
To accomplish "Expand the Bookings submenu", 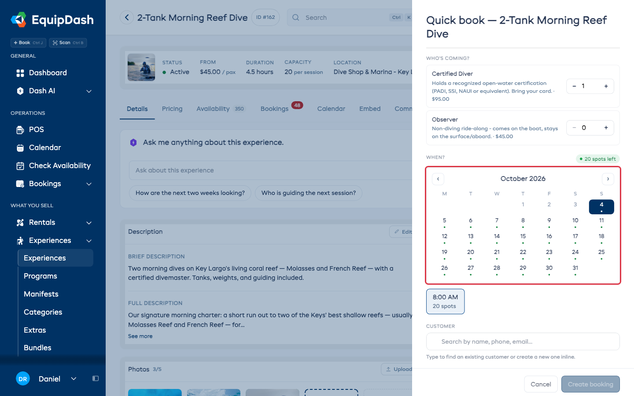I will [89, 184].
